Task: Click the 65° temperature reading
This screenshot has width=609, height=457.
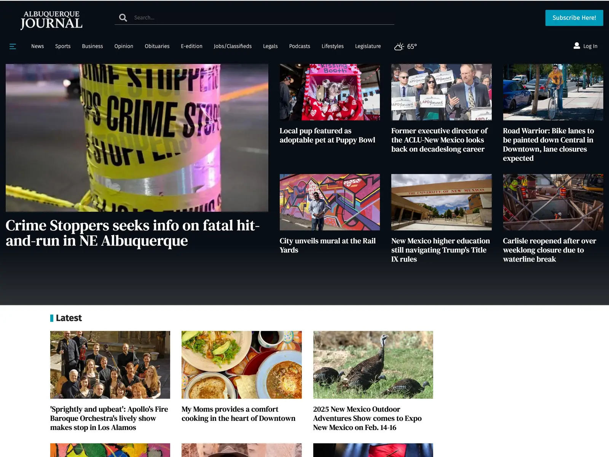Action: point(412,46)
